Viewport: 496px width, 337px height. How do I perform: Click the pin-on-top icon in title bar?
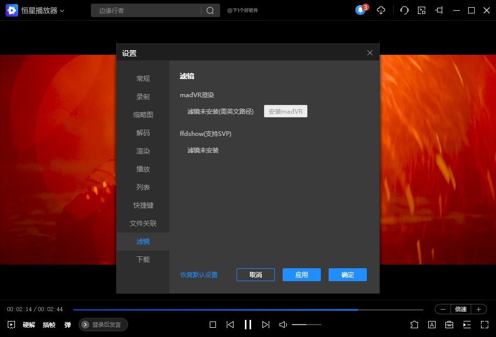(439, 10)
